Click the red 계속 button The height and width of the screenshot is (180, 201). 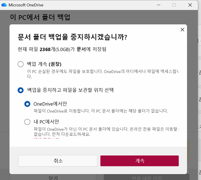tap(139, 161)
